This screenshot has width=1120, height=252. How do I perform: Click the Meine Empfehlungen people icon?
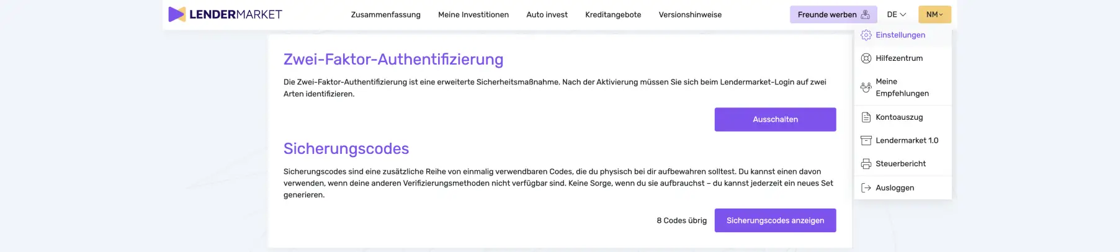tap(866, 88)
